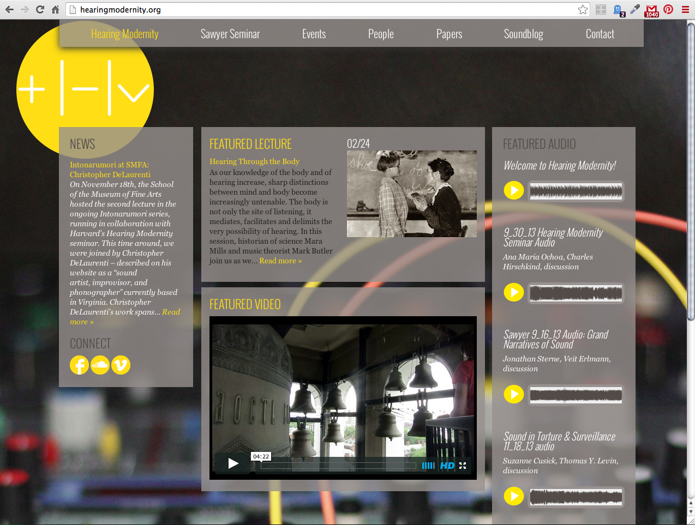Image resolution: width=695 pixels, height=525 pixels.
Task: Open the SoundCloud connect icon
Action: click(100, 365)
